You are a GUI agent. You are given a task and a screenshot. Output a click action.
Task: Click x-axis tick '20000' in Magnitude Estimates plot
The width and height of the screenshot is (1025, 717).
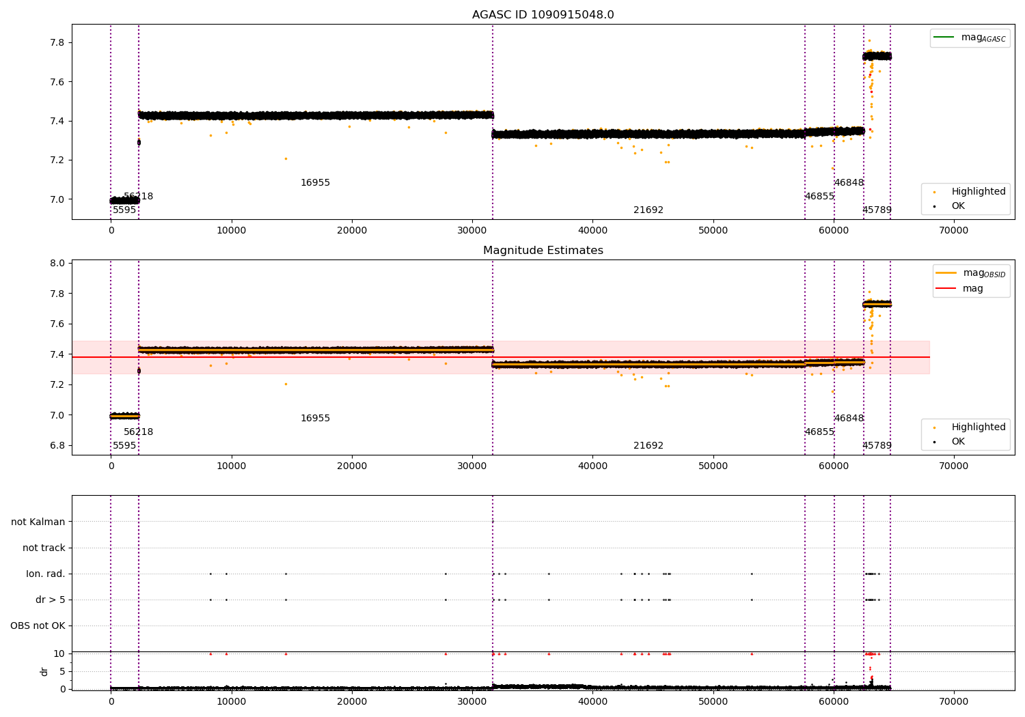(x=352, y=466)
